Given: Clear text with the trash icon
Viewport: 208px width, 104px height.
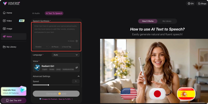Looking at the screenshot, I should point(77,41).
